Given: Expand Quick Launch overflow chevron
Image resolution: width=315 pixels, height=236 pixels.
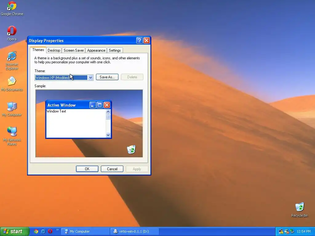Looking at the screenshot, I should (58, 230).
